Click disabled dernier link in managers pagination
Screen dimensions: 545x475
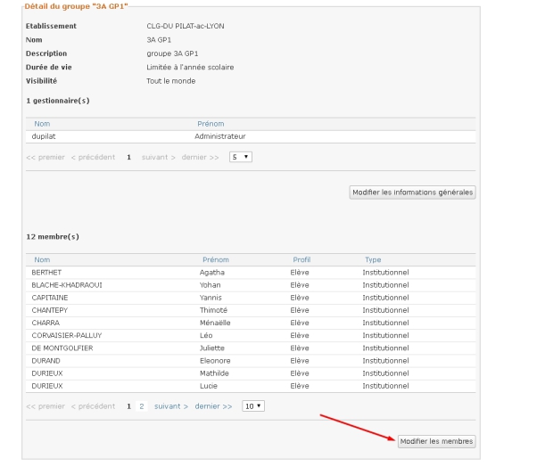click(200, 157)
